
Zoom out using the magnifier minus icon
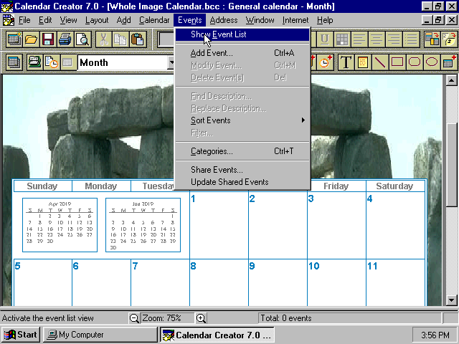[134, 318]
